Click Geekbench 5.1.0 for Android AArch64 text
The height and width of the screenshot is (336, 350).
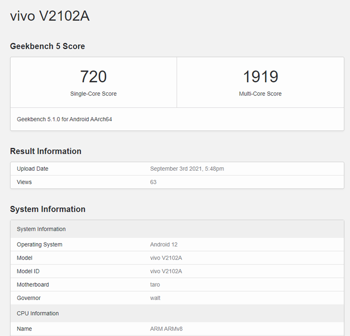click(64, 119)
